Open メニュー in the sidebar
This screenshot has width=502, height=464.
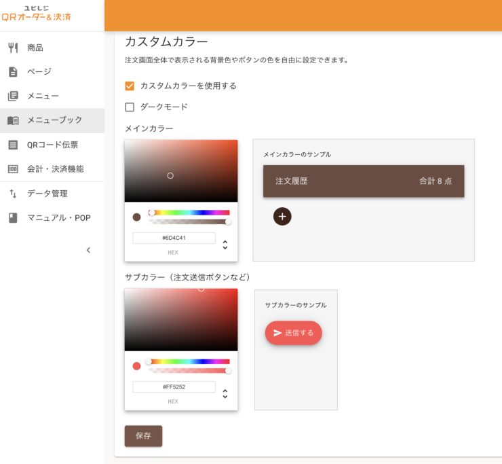pos(52,96)
